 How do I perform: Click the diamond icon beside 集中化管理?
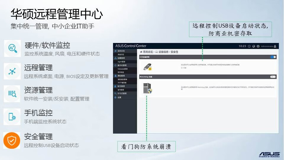pos(115,65)
